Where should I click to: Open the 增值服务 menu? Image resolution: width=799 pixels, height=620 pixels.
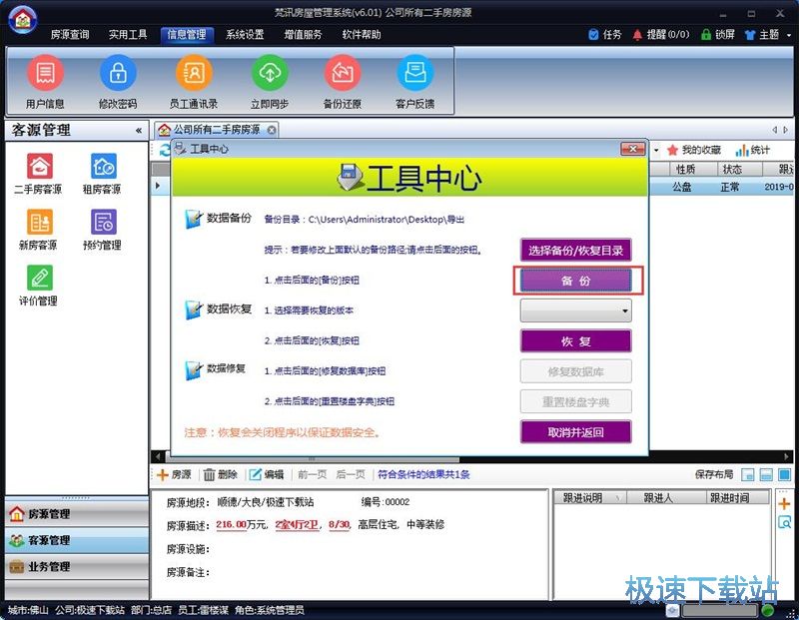[304, 35]
